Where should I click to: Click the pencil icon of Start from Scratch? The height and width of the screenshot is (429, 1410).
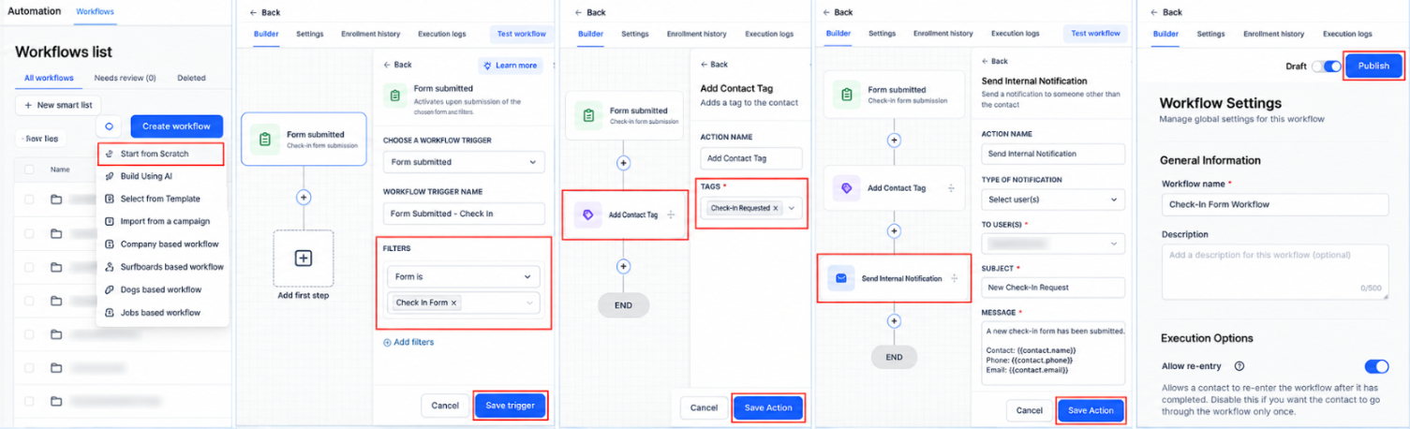click(110, 154)
